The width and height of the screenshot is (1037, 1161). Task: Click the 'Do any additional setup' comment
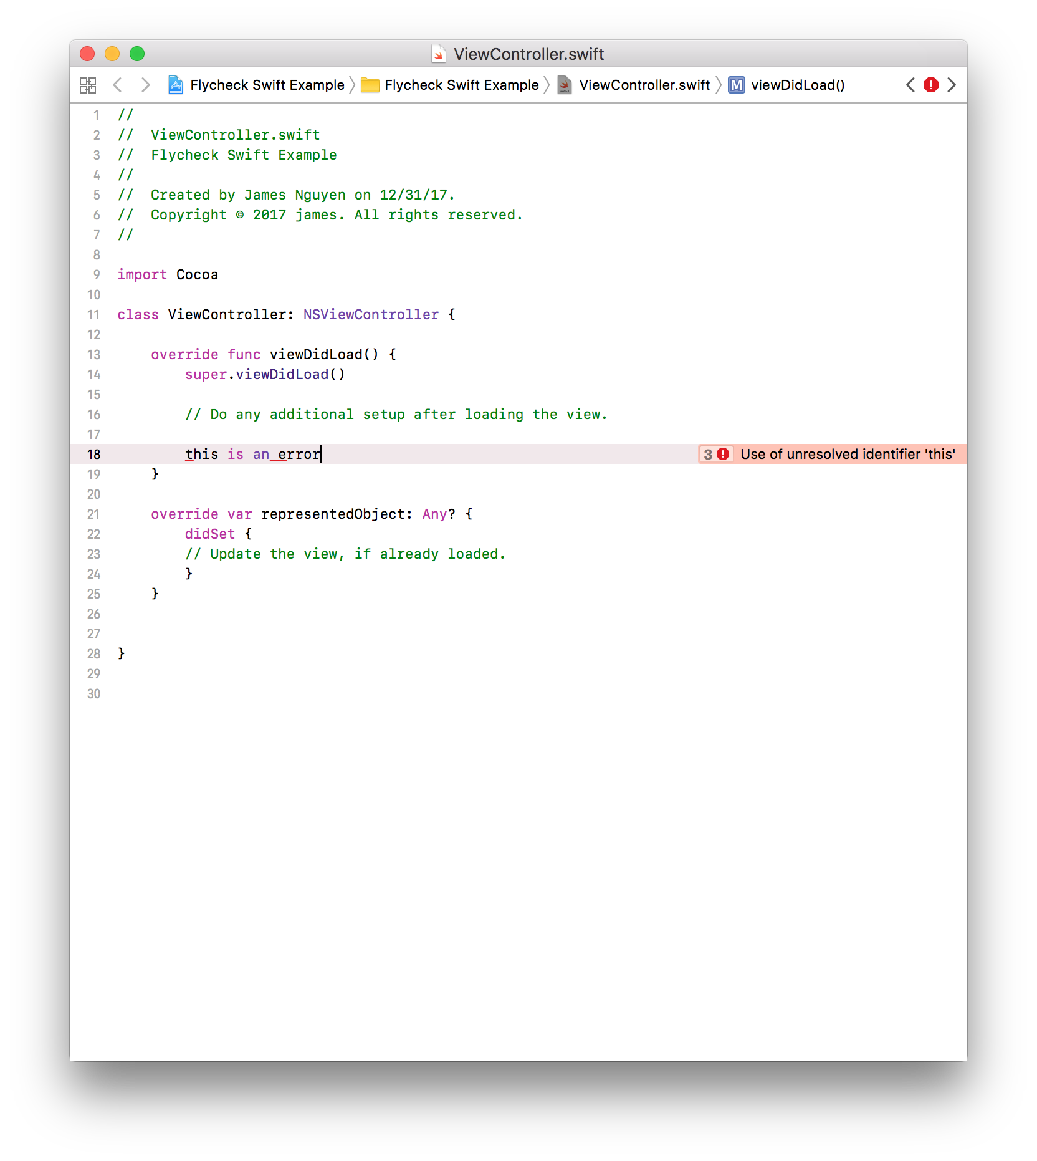point(396,414)
